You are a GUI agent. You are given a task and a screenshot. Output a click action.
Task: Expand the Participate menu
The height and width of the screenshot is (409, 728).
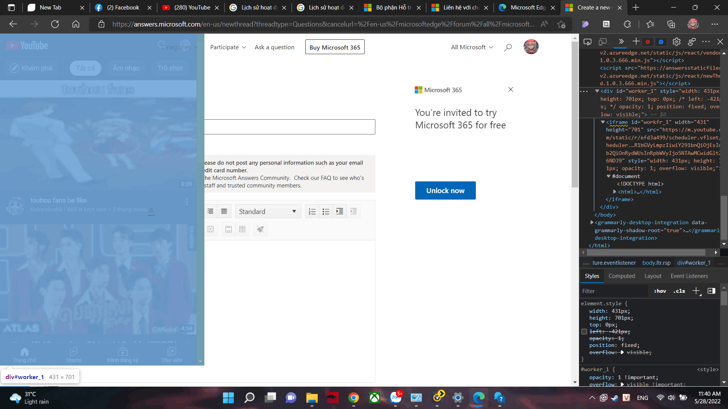click(x=228, y=47)
